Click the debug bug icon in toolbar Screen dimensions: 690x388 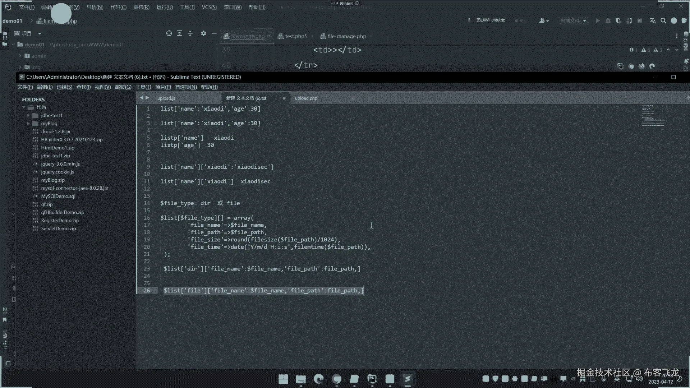tap(608, 21)
